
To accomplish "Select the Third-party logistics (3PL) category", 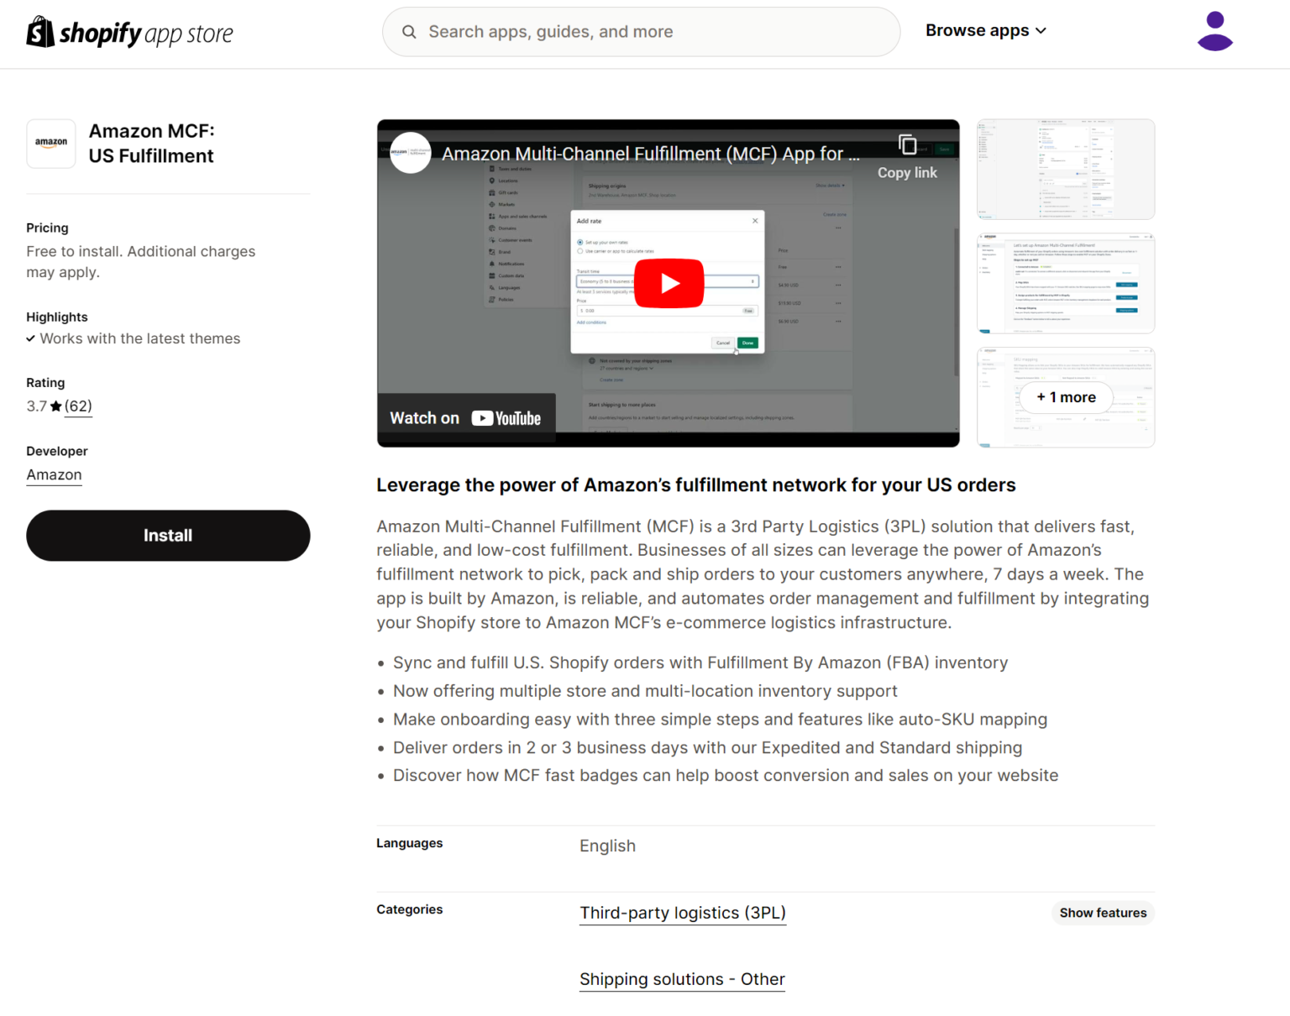I will pyautogui.click(x=682, y=913).
